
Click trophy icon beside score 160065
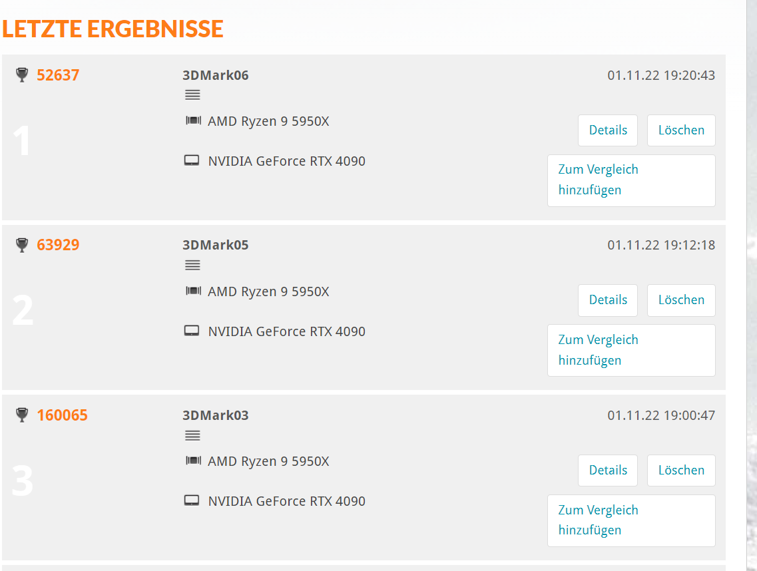22,415
